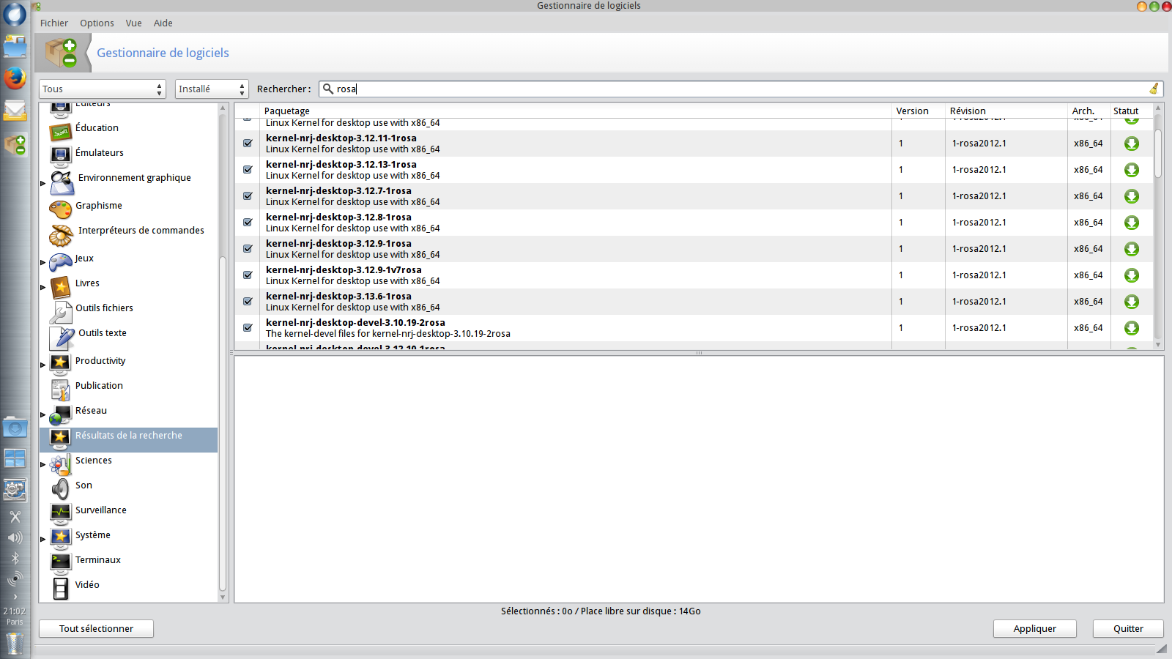Toggle checkbox for kernel-nrj-desktop-3.12.9-1v7rosa
The height and width of the screenshot is (659, 1172).
[248, 275]
